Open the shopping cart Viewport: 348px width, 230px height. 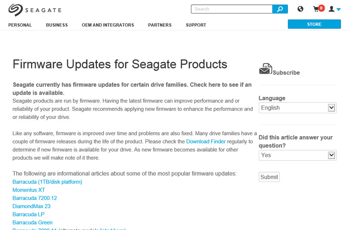(x=317, y=9)
